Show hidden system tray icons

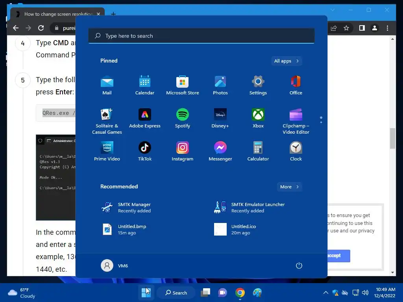click(325, 293)
